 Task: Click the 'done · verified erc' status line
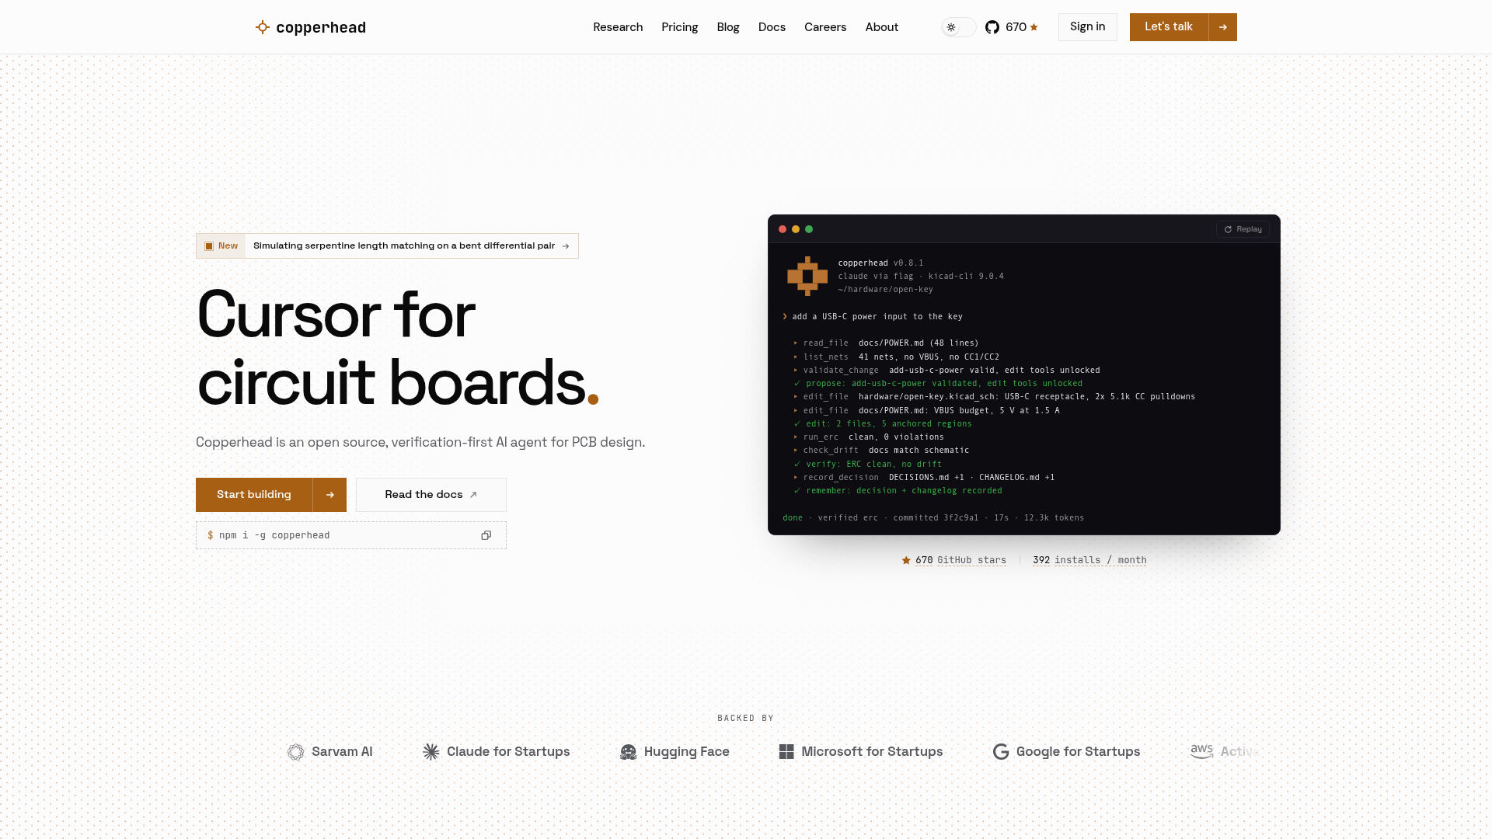coord(933,518)
